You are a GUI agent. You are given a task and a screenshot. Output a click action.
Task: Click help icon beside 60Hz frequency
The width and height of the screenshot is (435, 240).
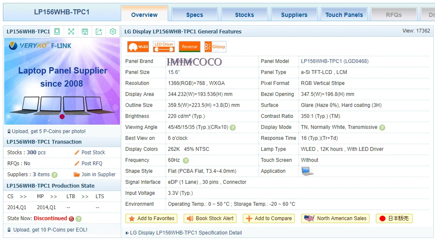[186, 161]
